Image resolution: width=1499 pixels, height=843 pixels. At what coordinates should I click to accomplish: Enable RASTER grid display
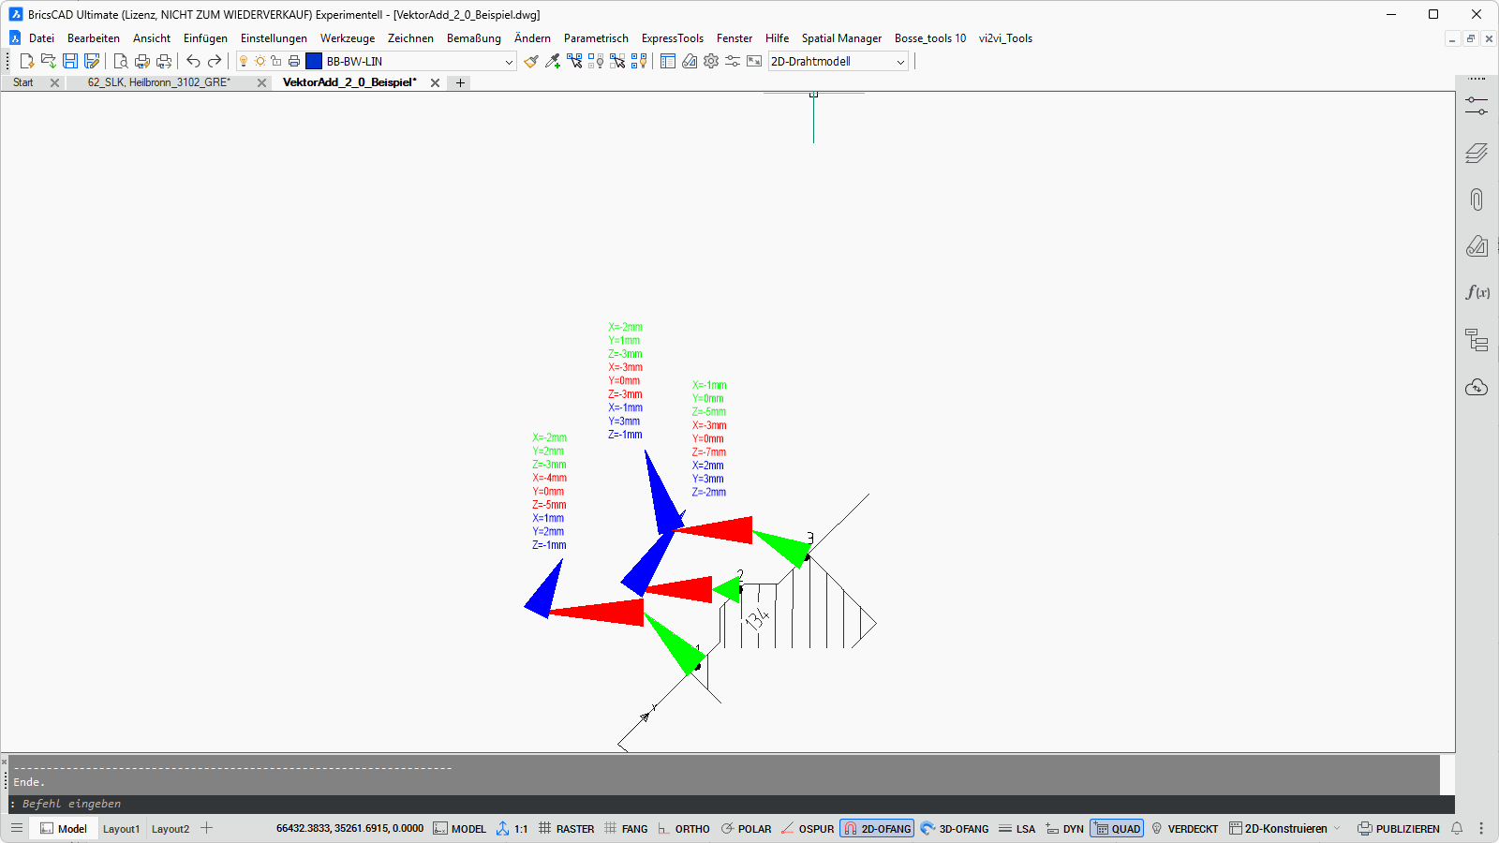click(x=567, y=829)
